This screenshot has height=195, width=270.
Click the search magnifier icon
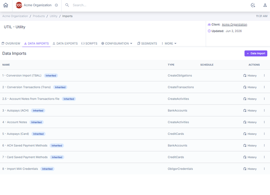[67, 5]
